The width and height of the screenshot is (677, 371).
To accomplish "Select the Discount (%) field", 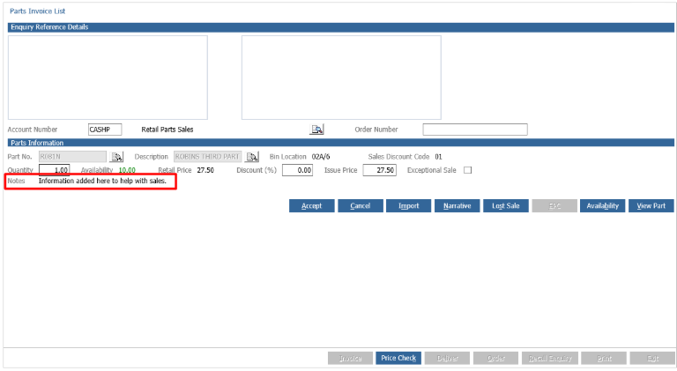I will pyautogui.click(x=297, y=170).
